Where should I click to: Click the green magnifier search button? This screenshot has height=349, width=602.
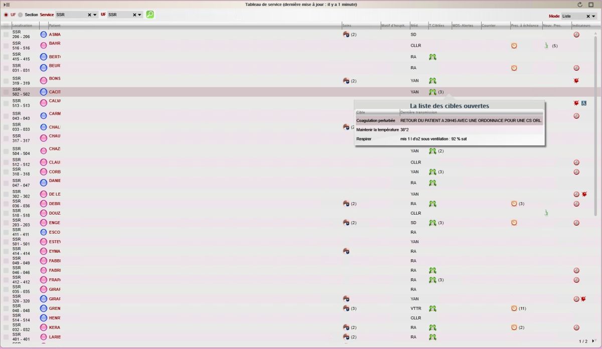[150, 15]
